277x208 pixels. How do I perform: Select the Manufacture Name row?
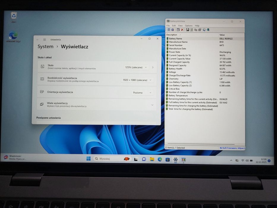click(205, 42)
